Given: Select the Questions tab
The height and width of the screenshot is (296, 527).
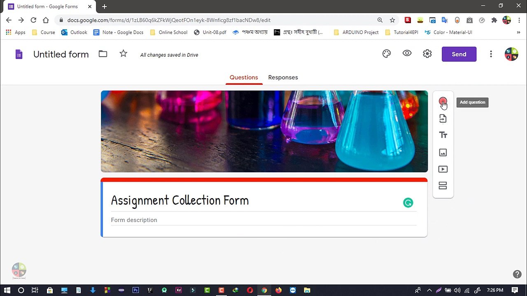Looking at the screenshot, I should tap(244, 77).
